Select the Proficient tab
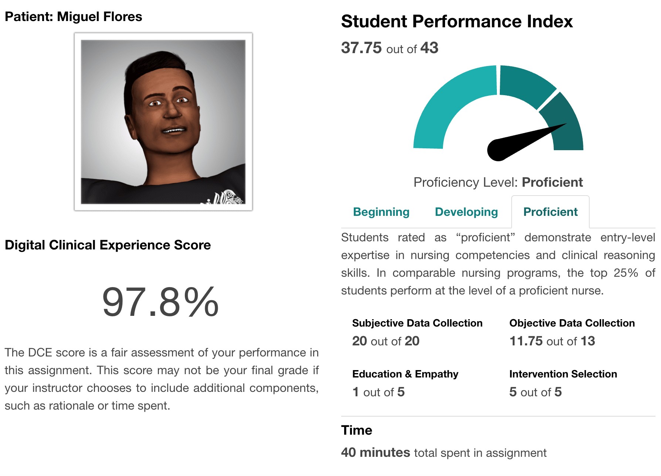Image resolution: width=661 pixels, height=476 pixels. tap(550, 212)
